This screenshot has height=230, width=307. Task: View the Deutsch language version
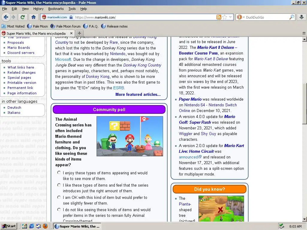tap(14, 108)
